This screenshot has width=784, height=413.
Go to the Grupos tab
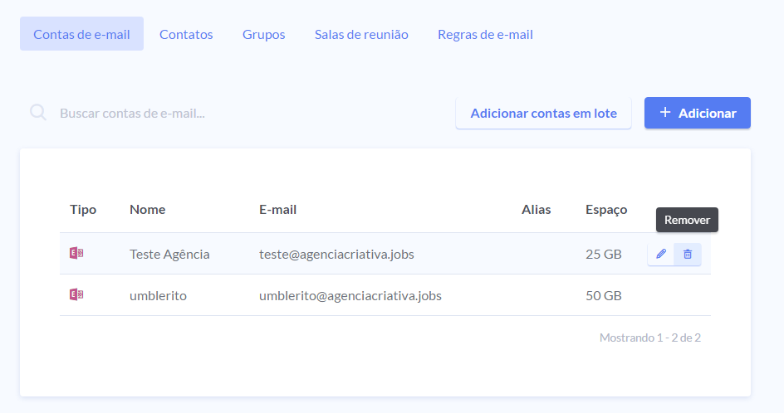(263, 34)
